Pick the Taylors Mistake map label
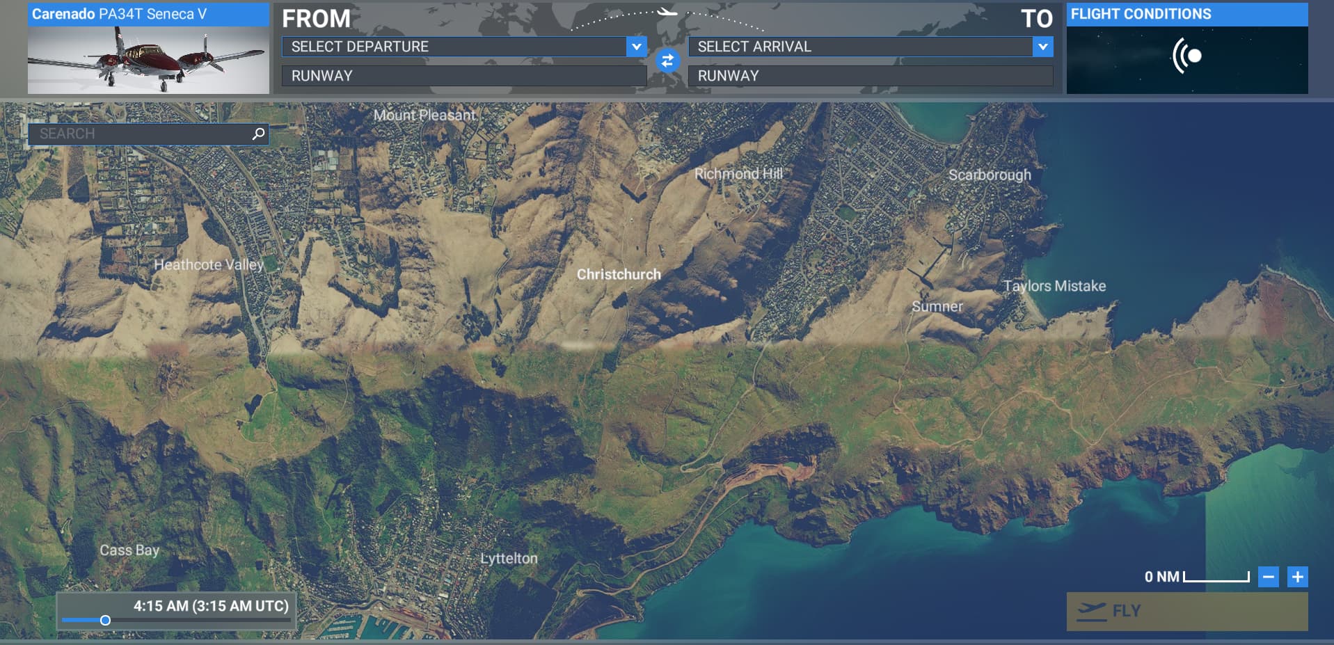 coord(1054,286)
